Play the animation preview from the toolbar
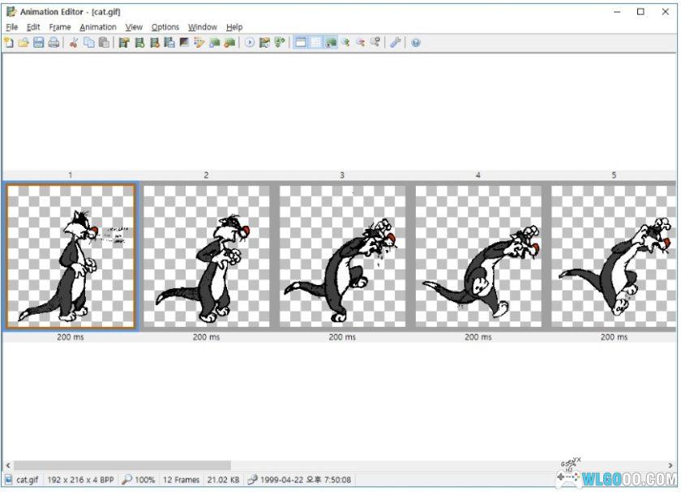 click(x=250, y=43)
